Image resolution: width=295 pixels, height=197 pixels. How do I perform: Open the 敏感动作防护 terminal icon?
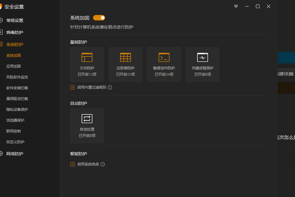[164, 57]
